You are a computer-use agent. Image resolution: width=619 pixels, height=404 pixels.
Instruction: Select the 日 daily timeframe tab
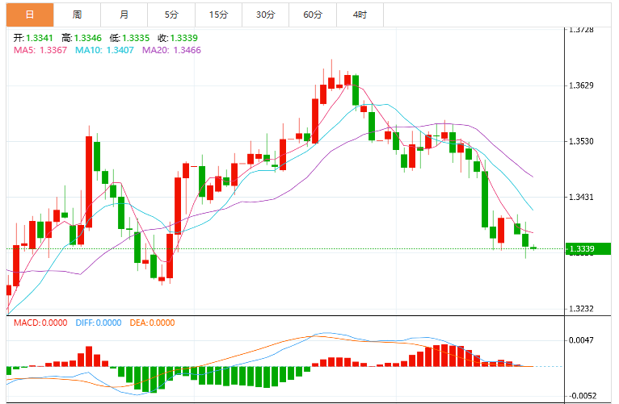pyautogui.click(x=30, y=15)
